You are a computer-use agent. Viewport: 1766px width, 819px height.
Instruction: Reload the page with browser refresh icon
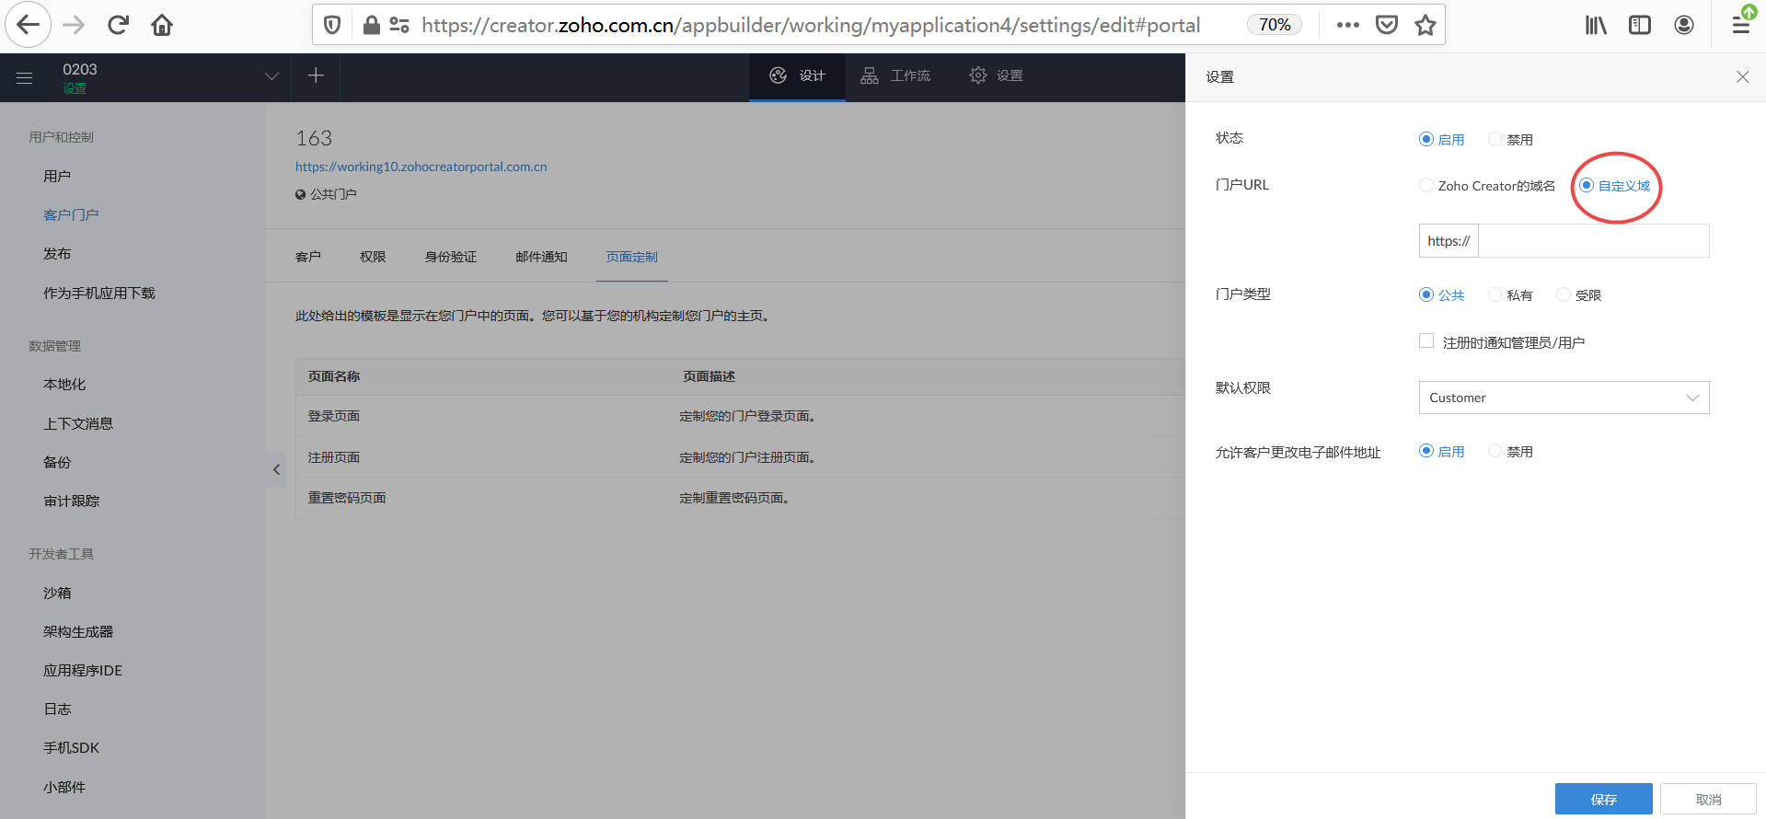[x=118, y=25]
